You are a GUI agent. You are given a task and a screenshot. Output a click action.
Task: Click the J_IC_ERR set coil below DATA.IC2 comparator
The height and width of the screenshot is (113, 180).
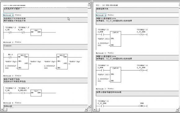point(142,70)
